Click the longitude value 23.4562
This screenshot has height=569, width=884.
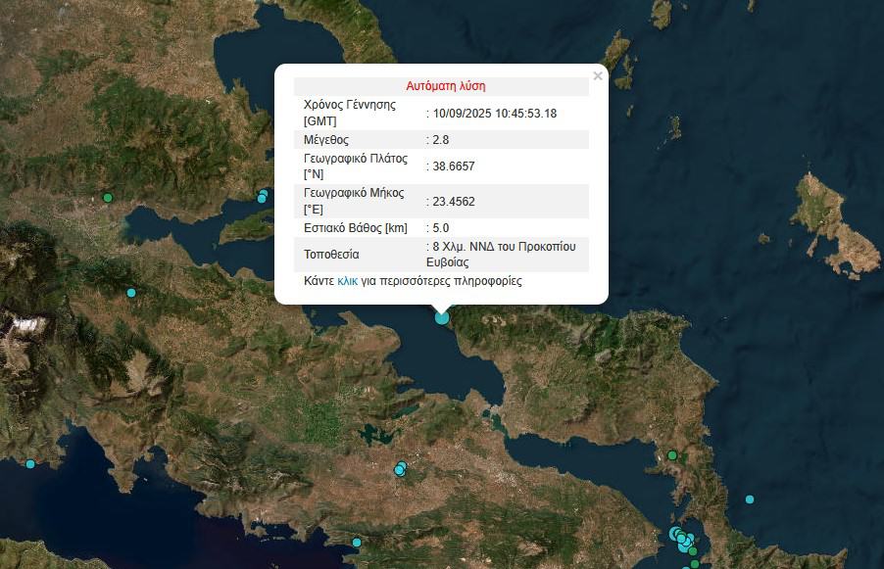(x=453, y=202)
